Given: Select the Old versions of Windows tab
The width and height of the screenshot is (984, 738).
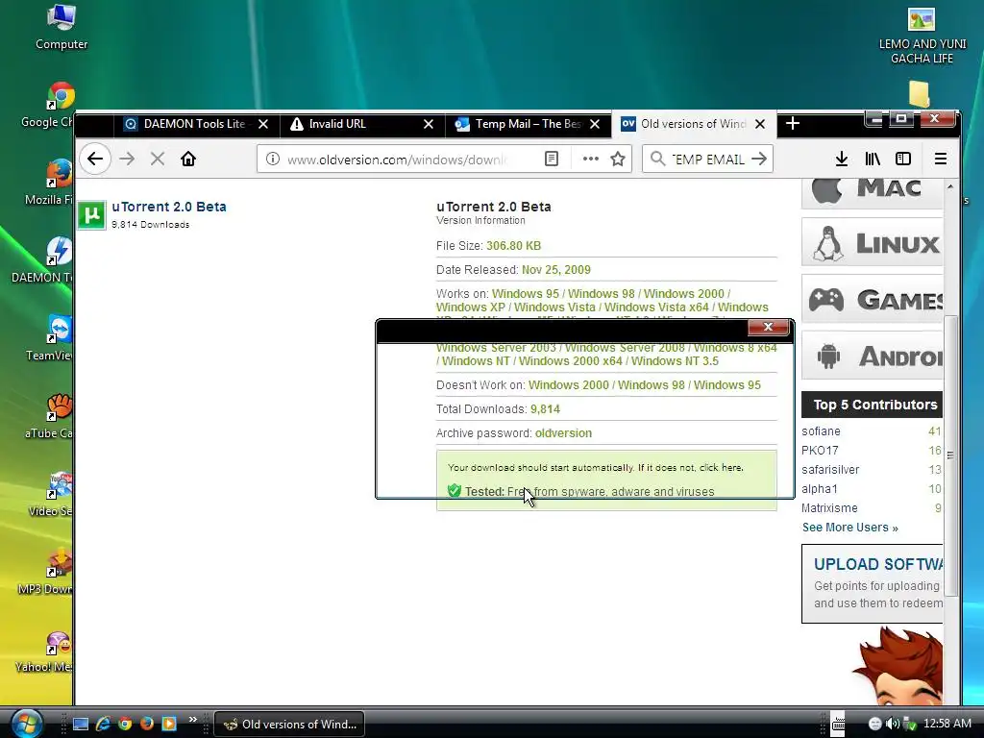Looking at the screenshot, I should tap(694, 124).
